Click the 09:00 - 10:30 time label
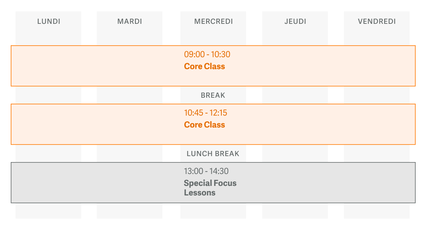The height and width of the screenshot is (230, 424). [207, 54]
